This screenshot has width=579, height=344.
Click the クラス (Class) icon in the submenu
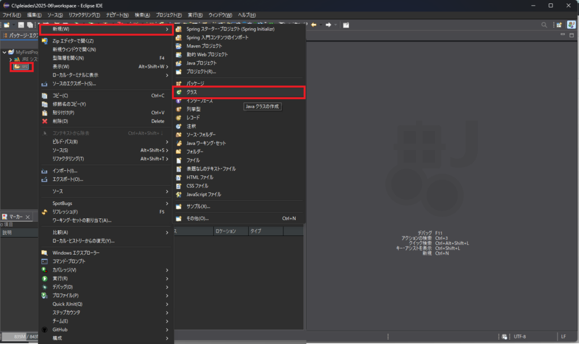click(x=179, y=92)
